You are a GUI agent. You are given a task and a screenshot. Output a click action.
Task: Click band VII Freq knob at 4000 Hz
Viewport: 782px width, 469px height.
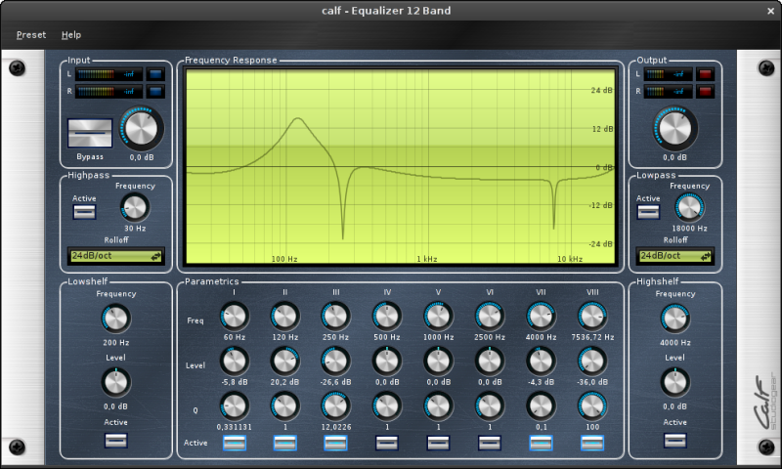[x=542, y=316]
